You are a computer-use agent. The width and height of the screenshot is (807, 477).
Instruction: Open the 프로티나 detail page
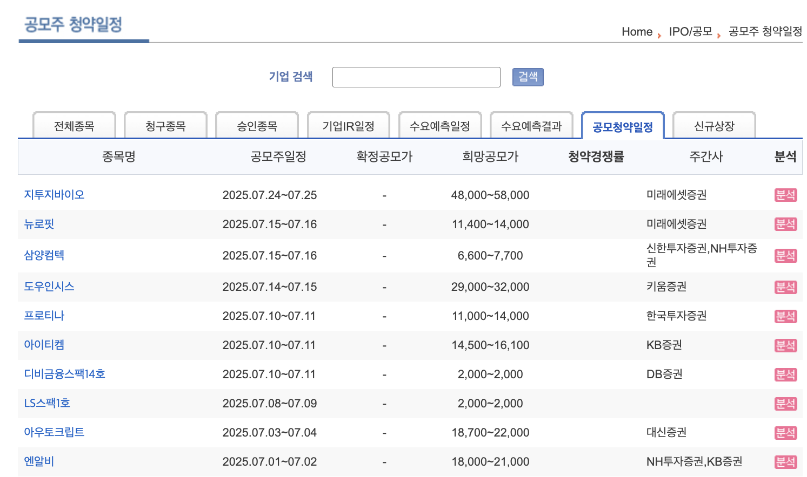[x=43, y=316]
